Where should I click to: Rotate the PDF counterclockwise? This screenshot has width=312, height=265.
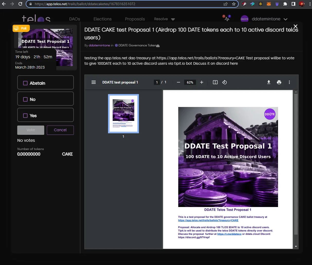[225, 82]
